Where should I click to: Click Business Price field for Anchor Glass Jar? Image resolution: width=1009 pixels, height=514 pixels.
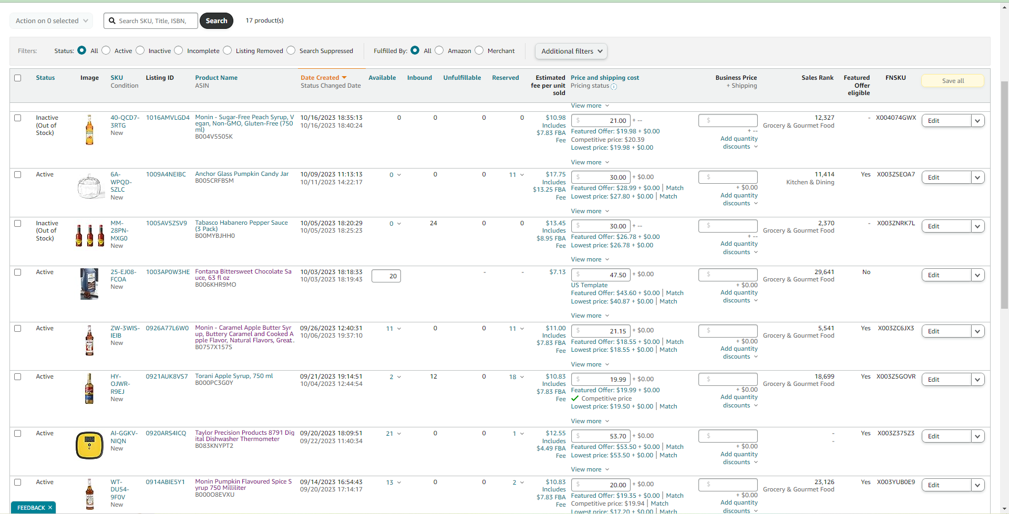click(728, 177)
